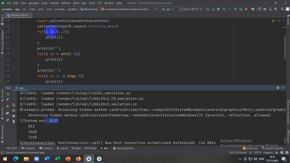The width and height of the screenshot is (290, 163).
Task: Open the TODO tool window
Action: pos(12,148)
